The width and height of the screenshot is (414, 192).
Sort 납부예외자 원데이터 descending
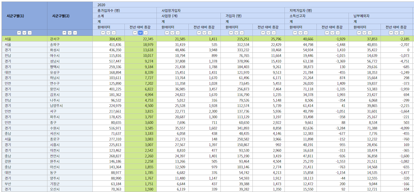click(x=365, y=33)
